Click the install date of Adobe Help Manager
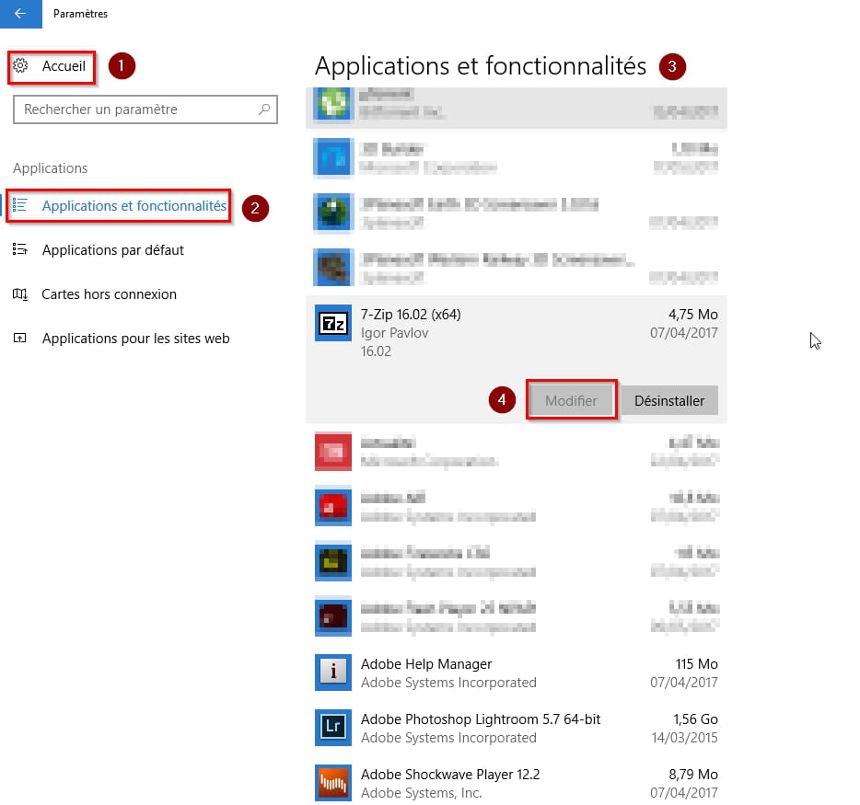This screenshot has height=805, width=860. pyautogui.click(x=684, y=683)
